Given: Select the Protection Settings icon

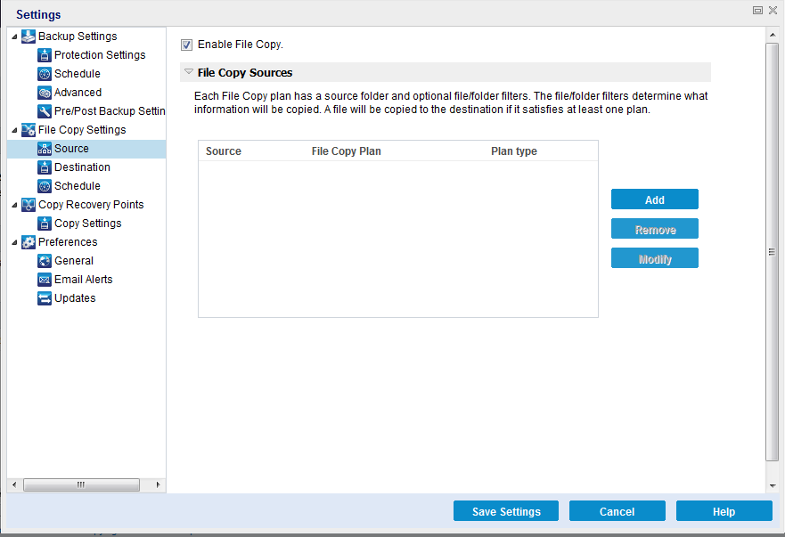Looking at the screenshot, I should (x=44, y=54).
